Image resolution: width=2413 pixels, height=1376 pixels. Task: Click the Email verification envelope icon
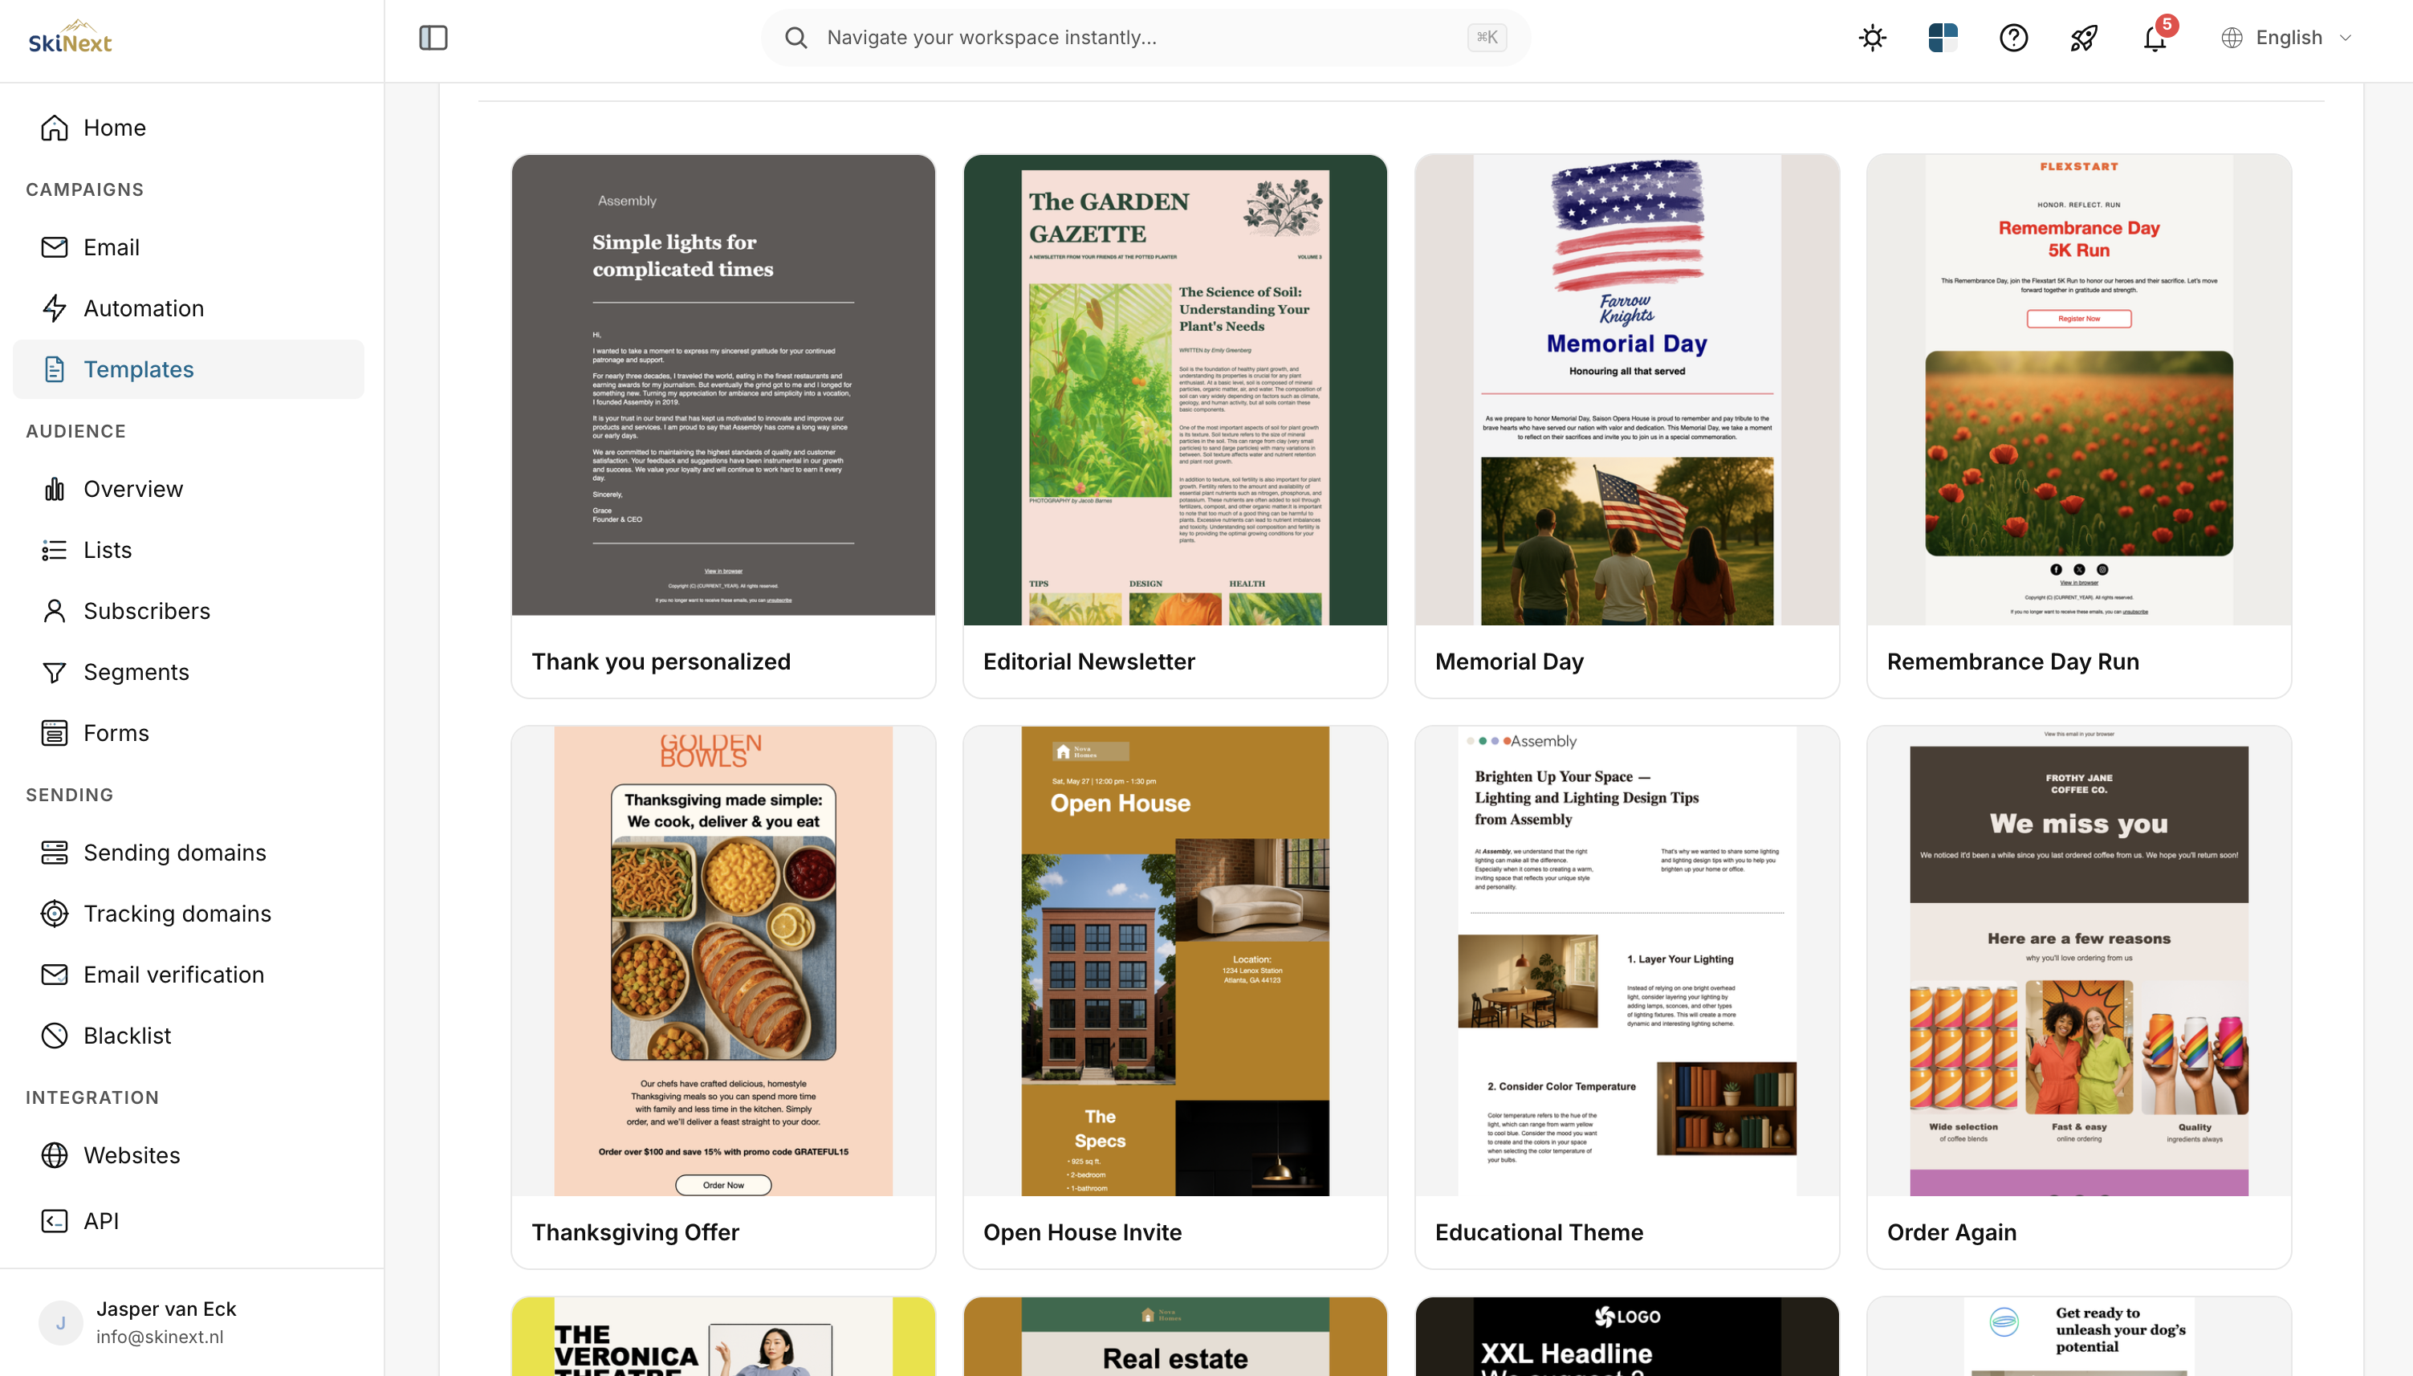[55, 975]
